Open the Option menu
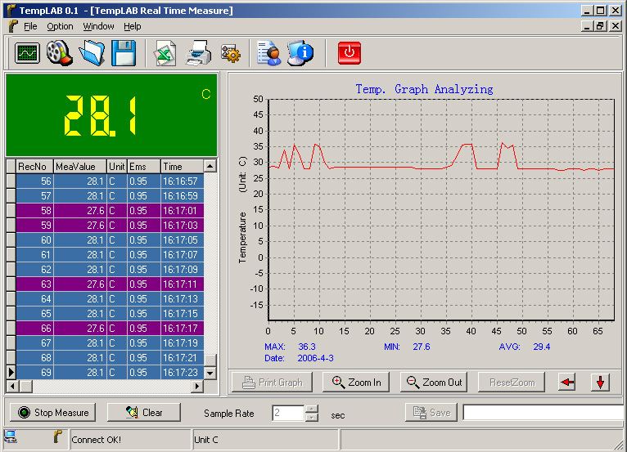627x452 pixels. click(60, 26)
